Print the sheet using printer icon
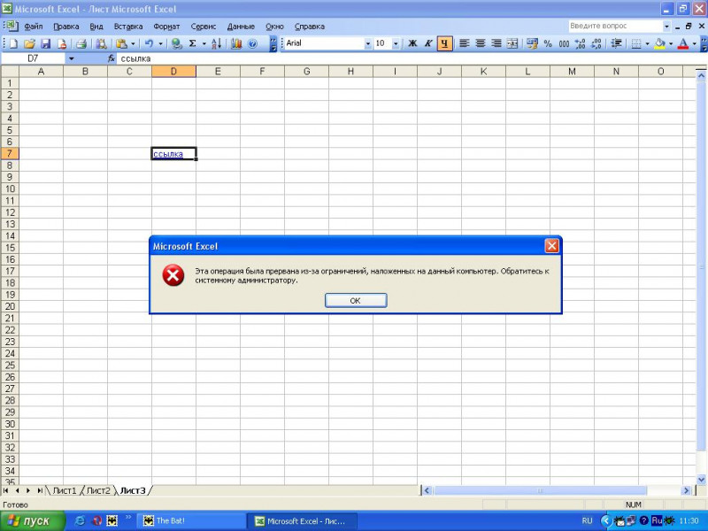The image size is (708, 531). click(x=81, y=43)
